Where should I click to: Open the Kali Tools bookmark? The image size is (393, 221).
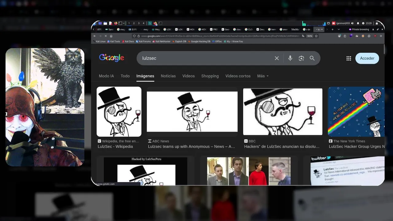[x=114, y=41]
